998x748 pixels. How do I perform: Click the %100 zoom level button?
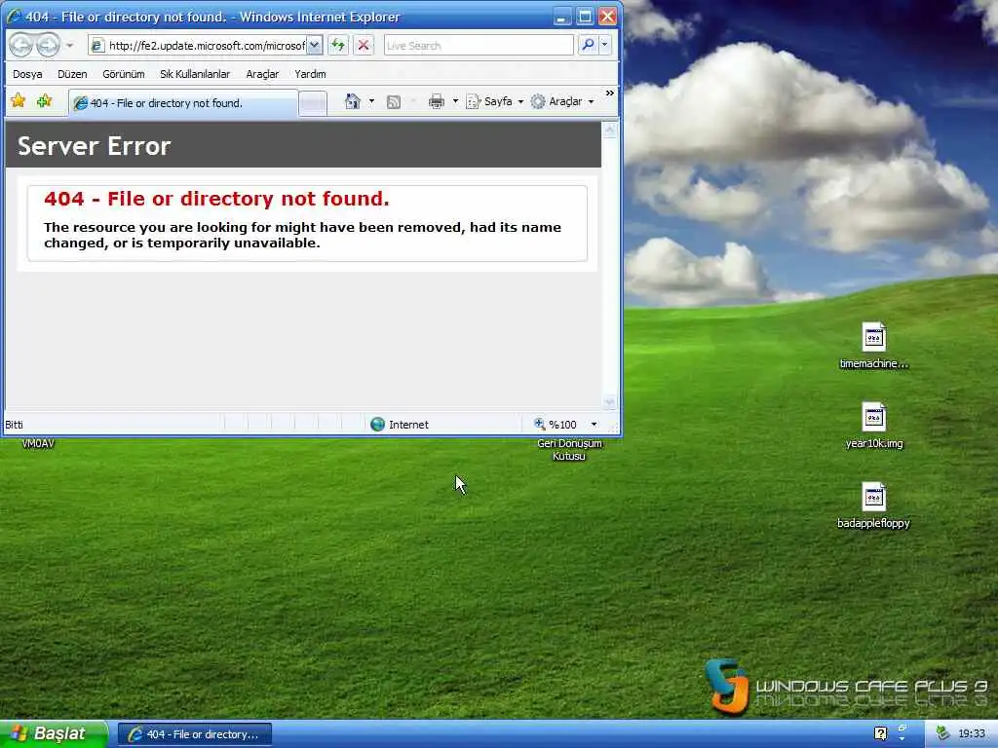tap(556, 425)
